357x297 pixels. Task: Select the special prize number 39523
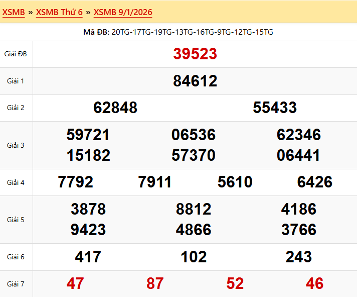(195, 54)
